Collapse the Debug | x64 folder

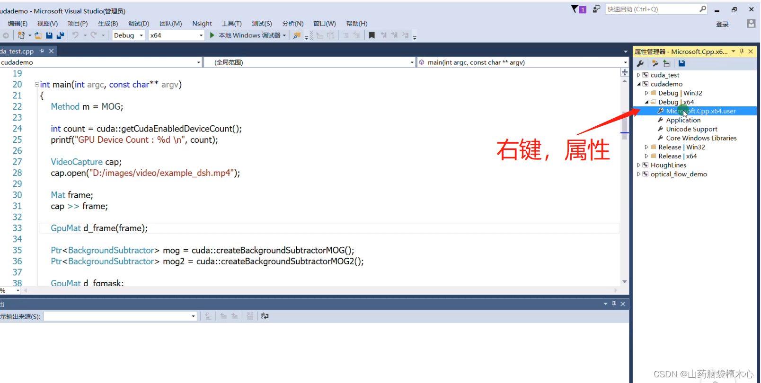coord(646,102)
